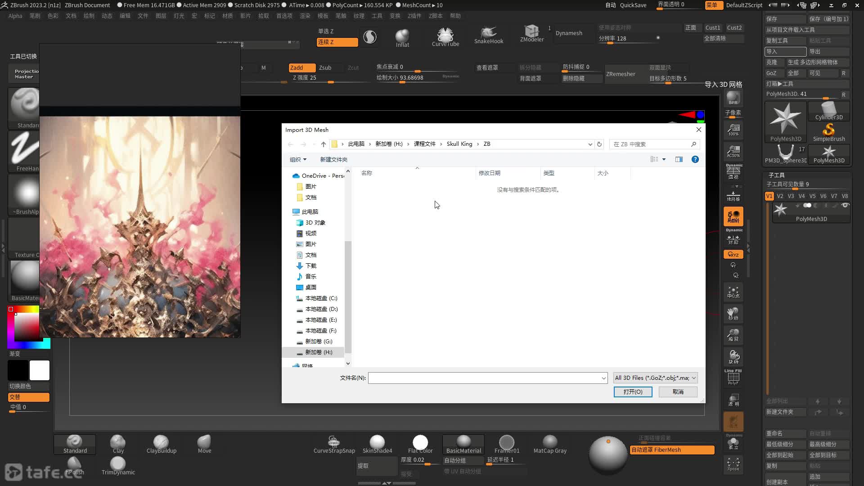The width and height of the screenshot is (864, 486).
Task: Pick the Move brush
Action: [x=204, y=444]
